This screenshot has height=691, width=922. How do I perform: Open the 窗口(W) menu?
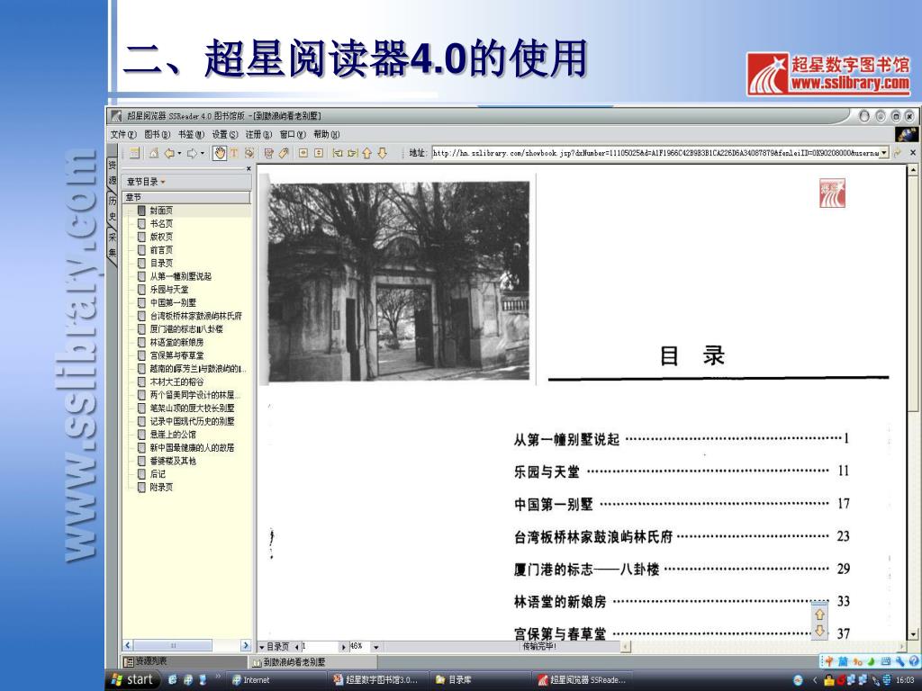[293, 135]
